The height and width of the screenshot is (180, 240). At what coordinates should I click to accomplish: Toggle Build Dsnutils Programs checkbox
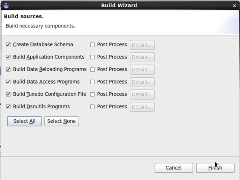[x=8, y=107]
